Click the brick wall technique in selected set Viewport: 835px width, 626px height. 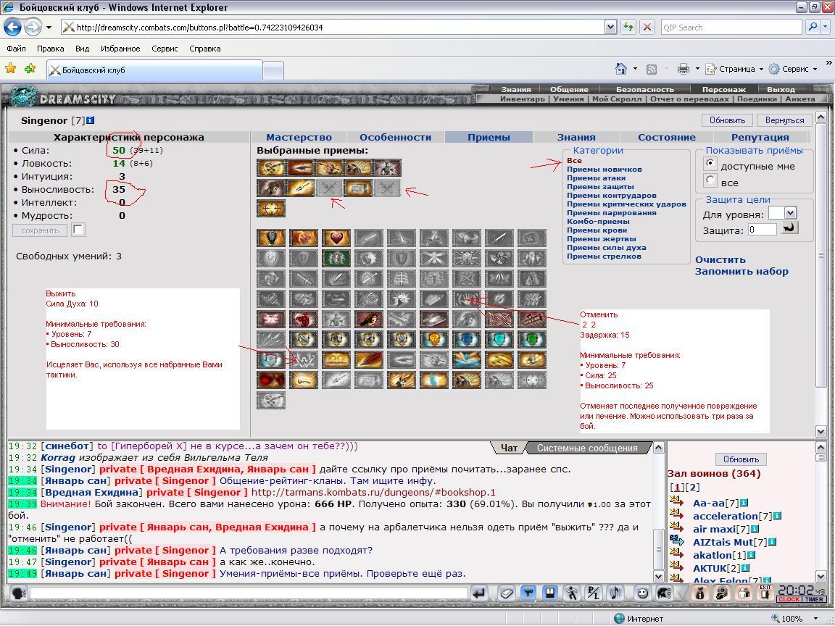(358, 188)
